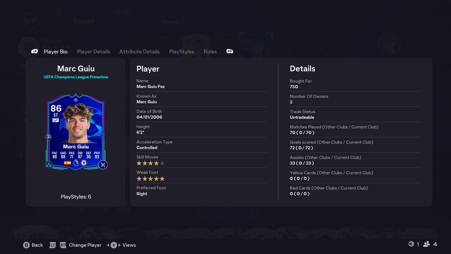Click the friends icon next to 4
Image resolution: width=451 pixels, height=254 pixels.
427,244
